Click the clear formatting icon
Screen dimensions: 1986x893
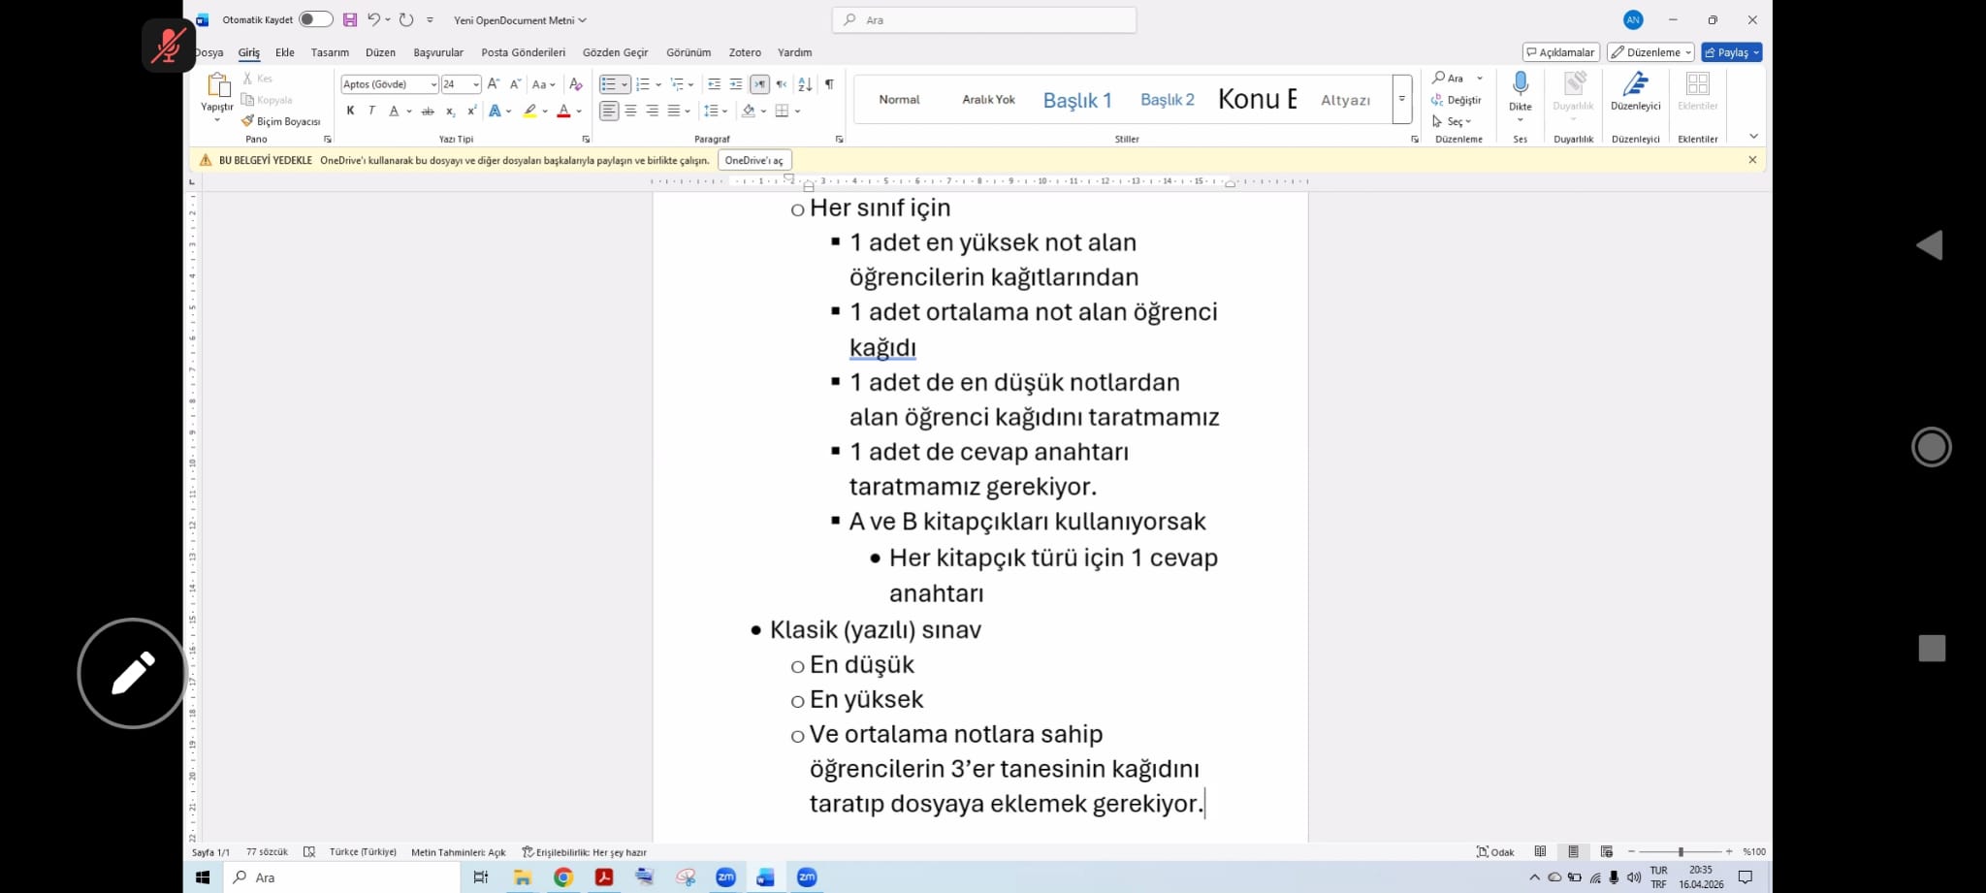[576, 84]
